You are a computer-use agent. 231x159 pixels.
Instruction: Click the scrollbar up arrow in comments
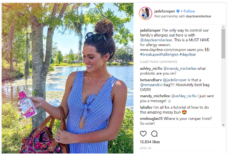223,27
